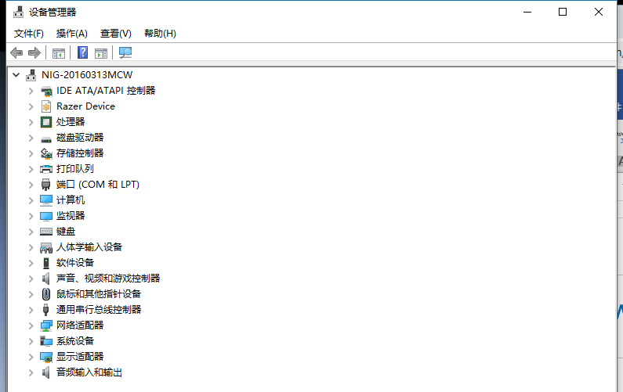
Task: Expand the 系统设备 branch
Action: (31, 341)
